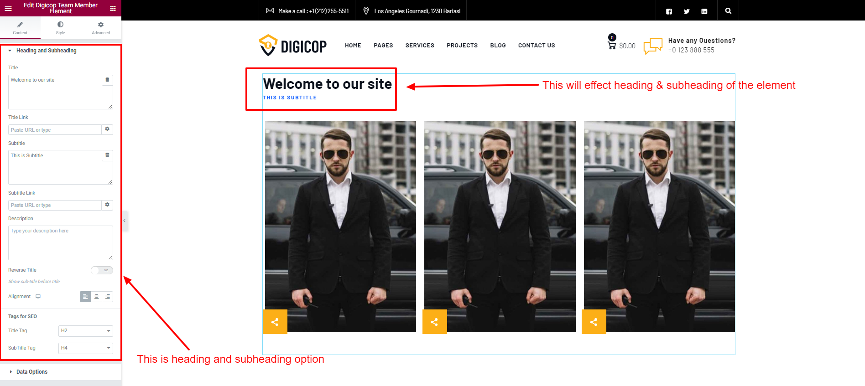Open Subtitle Link options gear icon

tap(107, 205)
